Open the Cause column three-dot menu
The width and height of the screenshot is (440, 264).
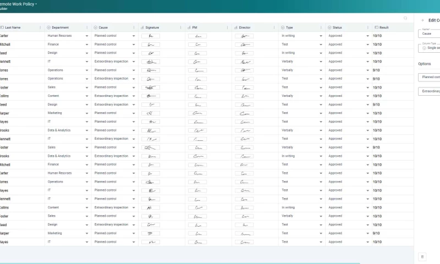coord(134,27)
